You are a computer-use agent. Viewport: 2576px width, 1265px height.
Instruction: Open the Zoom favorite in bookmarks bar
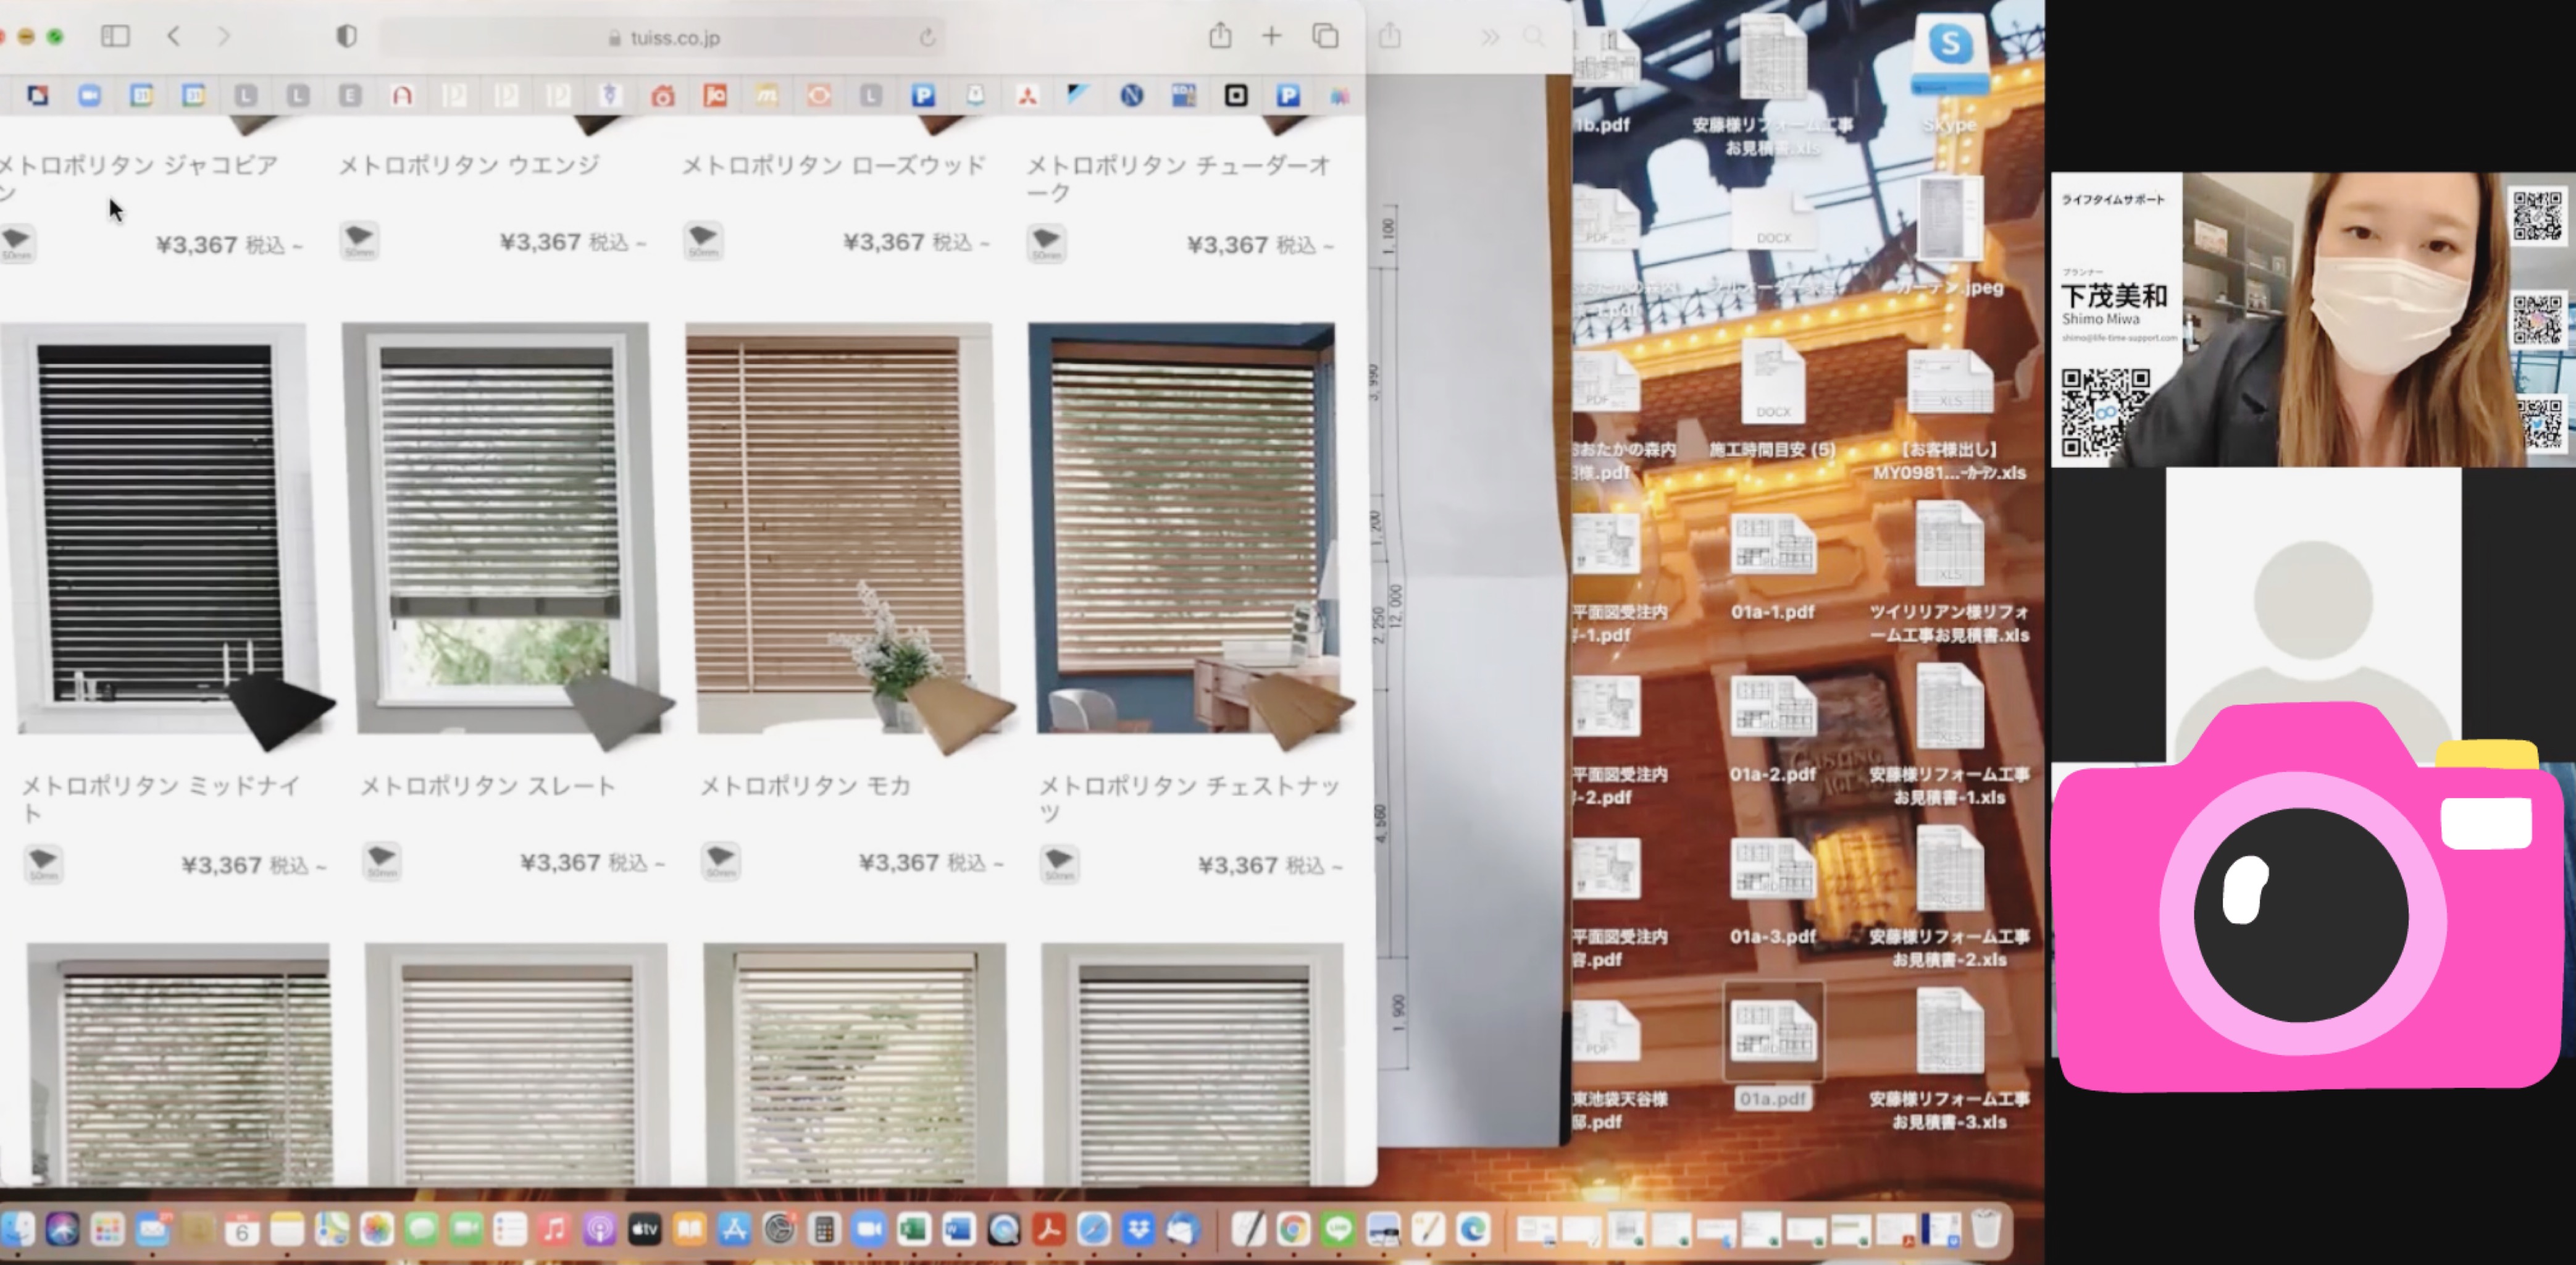[x=90, y=95]
